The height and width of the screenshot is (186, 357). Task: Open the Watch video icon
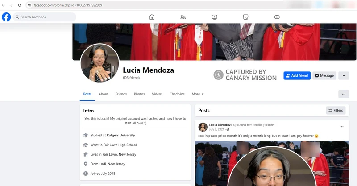(x=214, y=17)
